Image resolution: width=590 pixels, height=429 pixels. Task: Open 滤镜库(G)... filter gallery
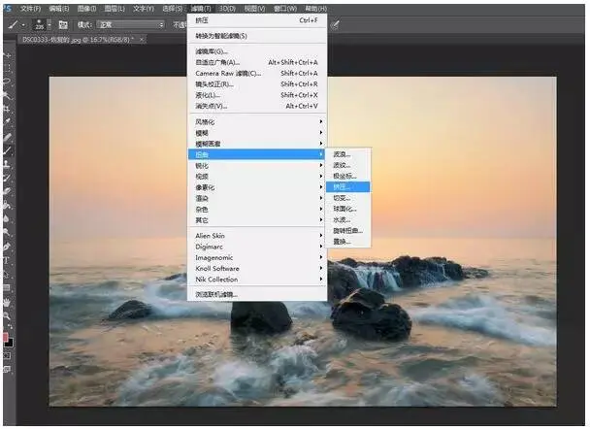pyautogui.click(x=257, y=51)
